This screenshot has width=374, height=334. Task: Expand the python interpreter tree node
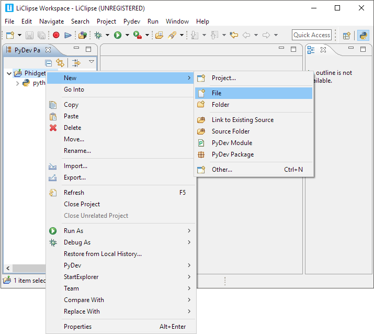click(x=17, y=83)
